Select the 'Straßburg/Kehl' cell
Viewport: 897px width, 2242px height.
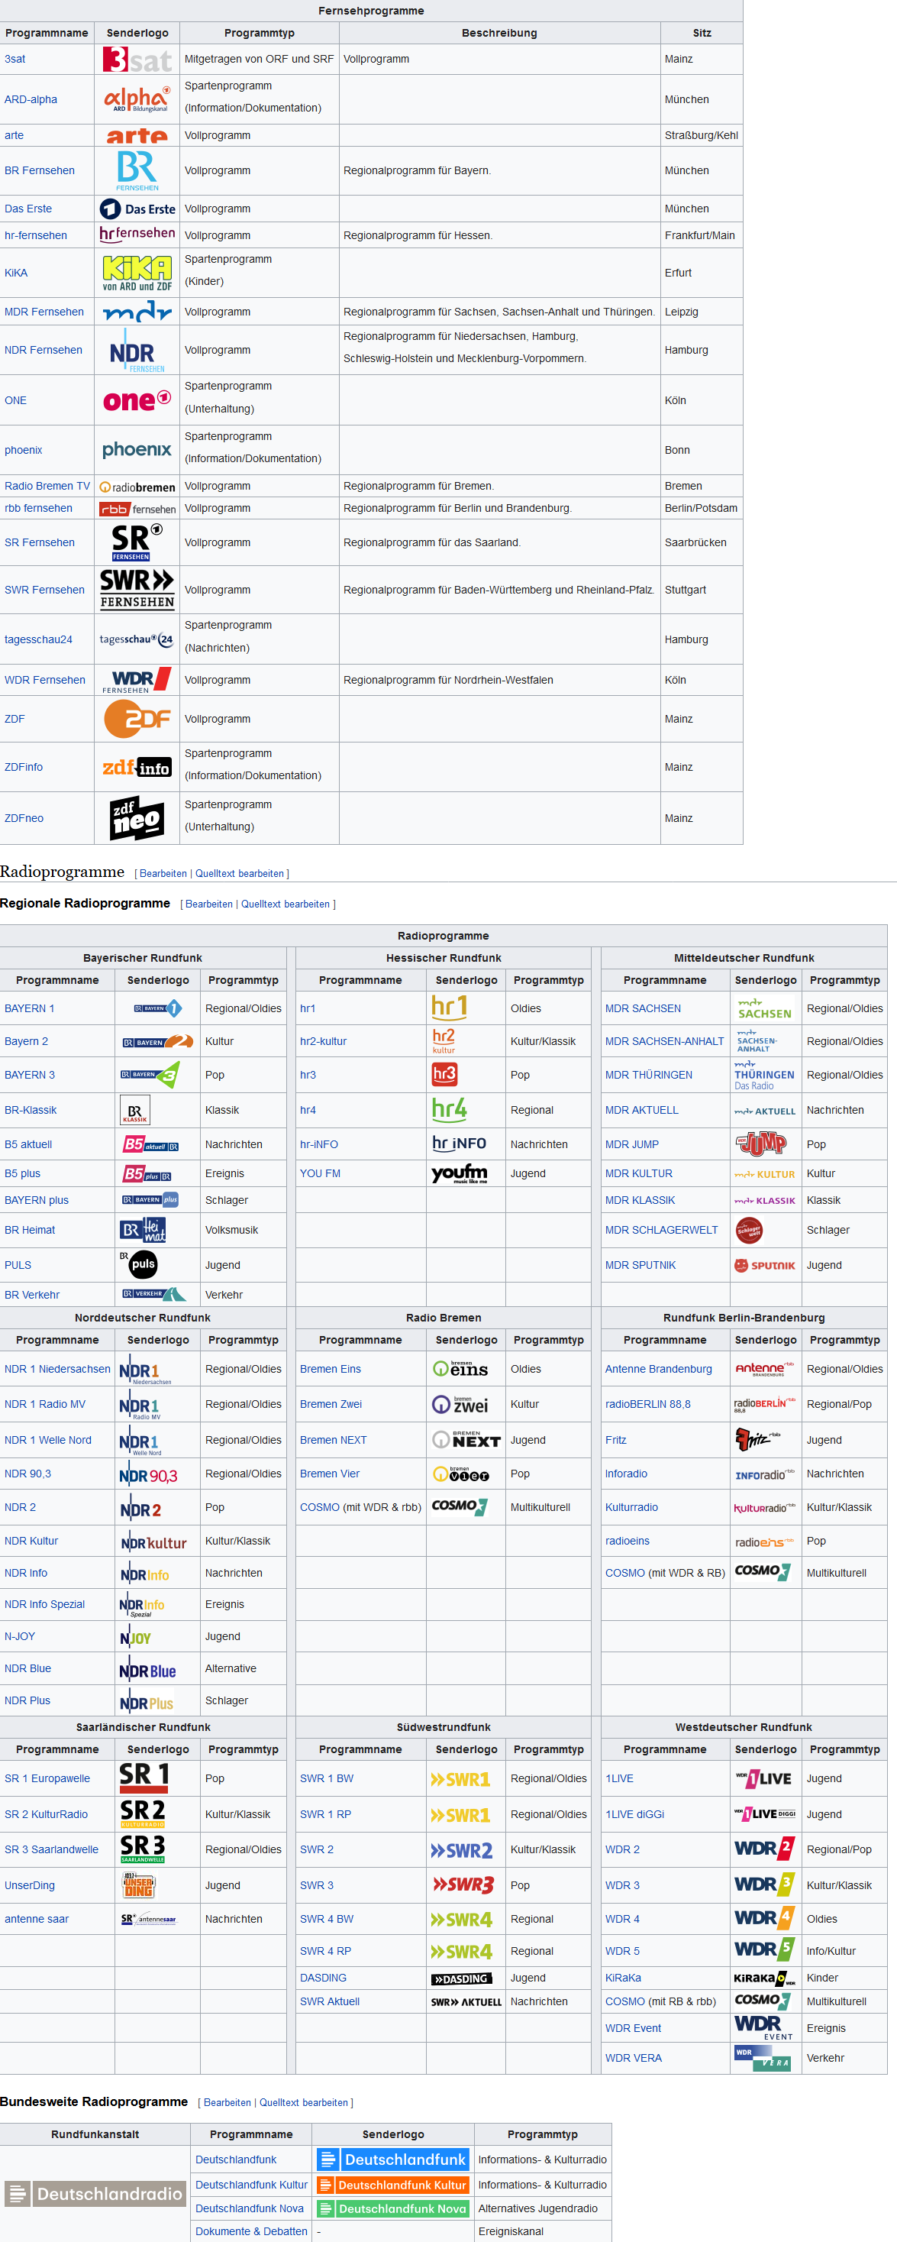702,136
